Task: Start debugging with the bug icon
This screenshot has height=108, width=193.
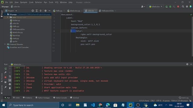Action: [x=170, y=7]
